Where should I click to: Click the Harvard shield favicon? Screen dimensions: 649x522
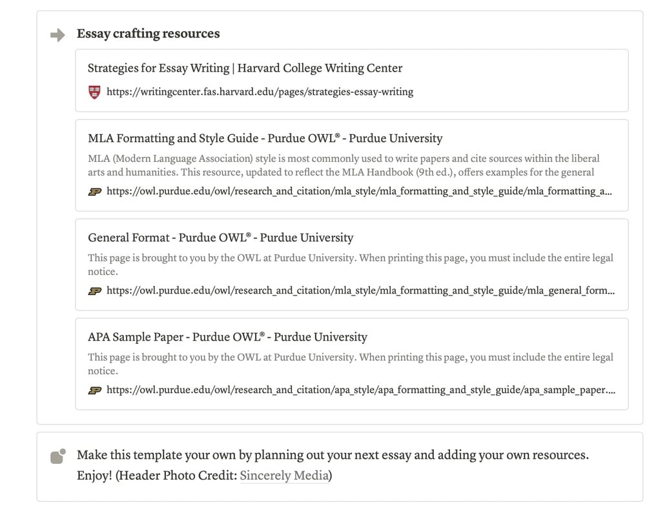tap(94, 92)
